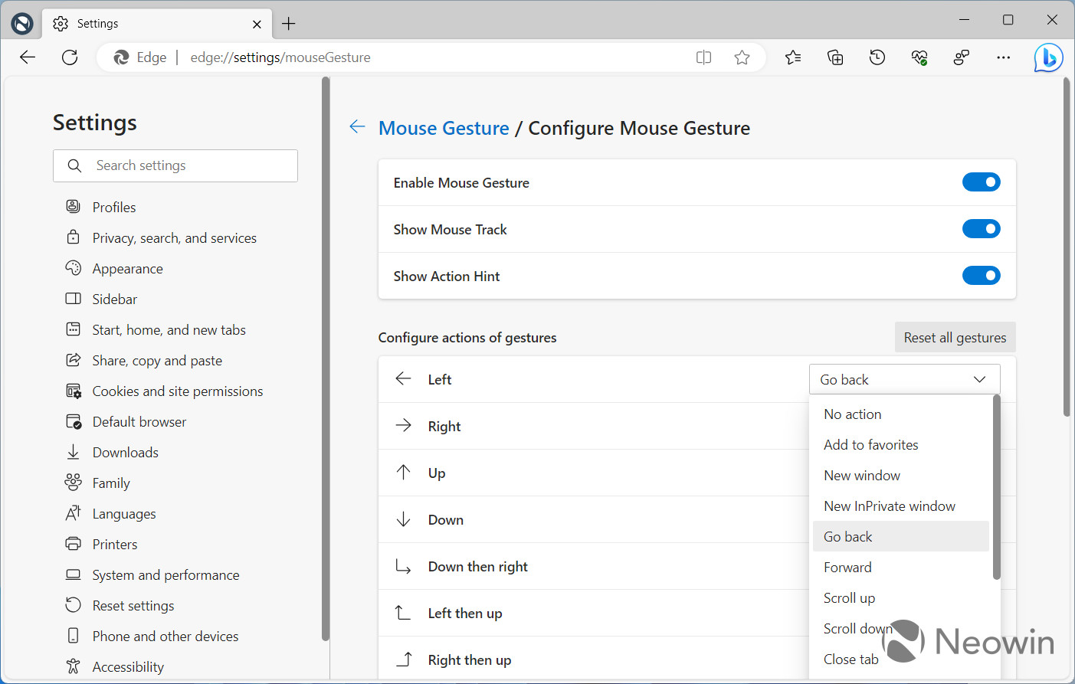This screenshot has width=1075, height=684.
Task: Toggle split screen view icon
Action: [x=703, y=57]
